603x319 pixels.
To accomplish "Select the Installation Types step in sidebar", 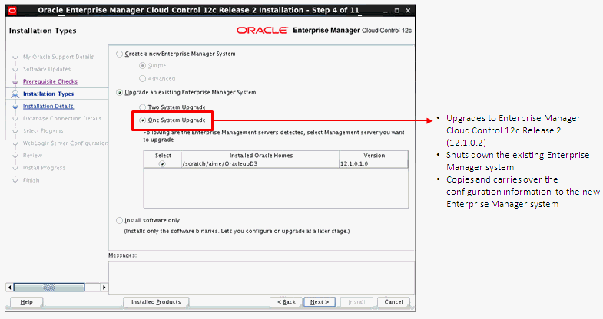I will point(48,94).
